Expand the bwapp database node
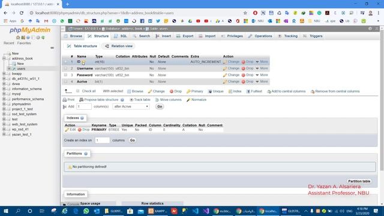The height and width of the screenshot is (216, 384). [x=4, y=74]
